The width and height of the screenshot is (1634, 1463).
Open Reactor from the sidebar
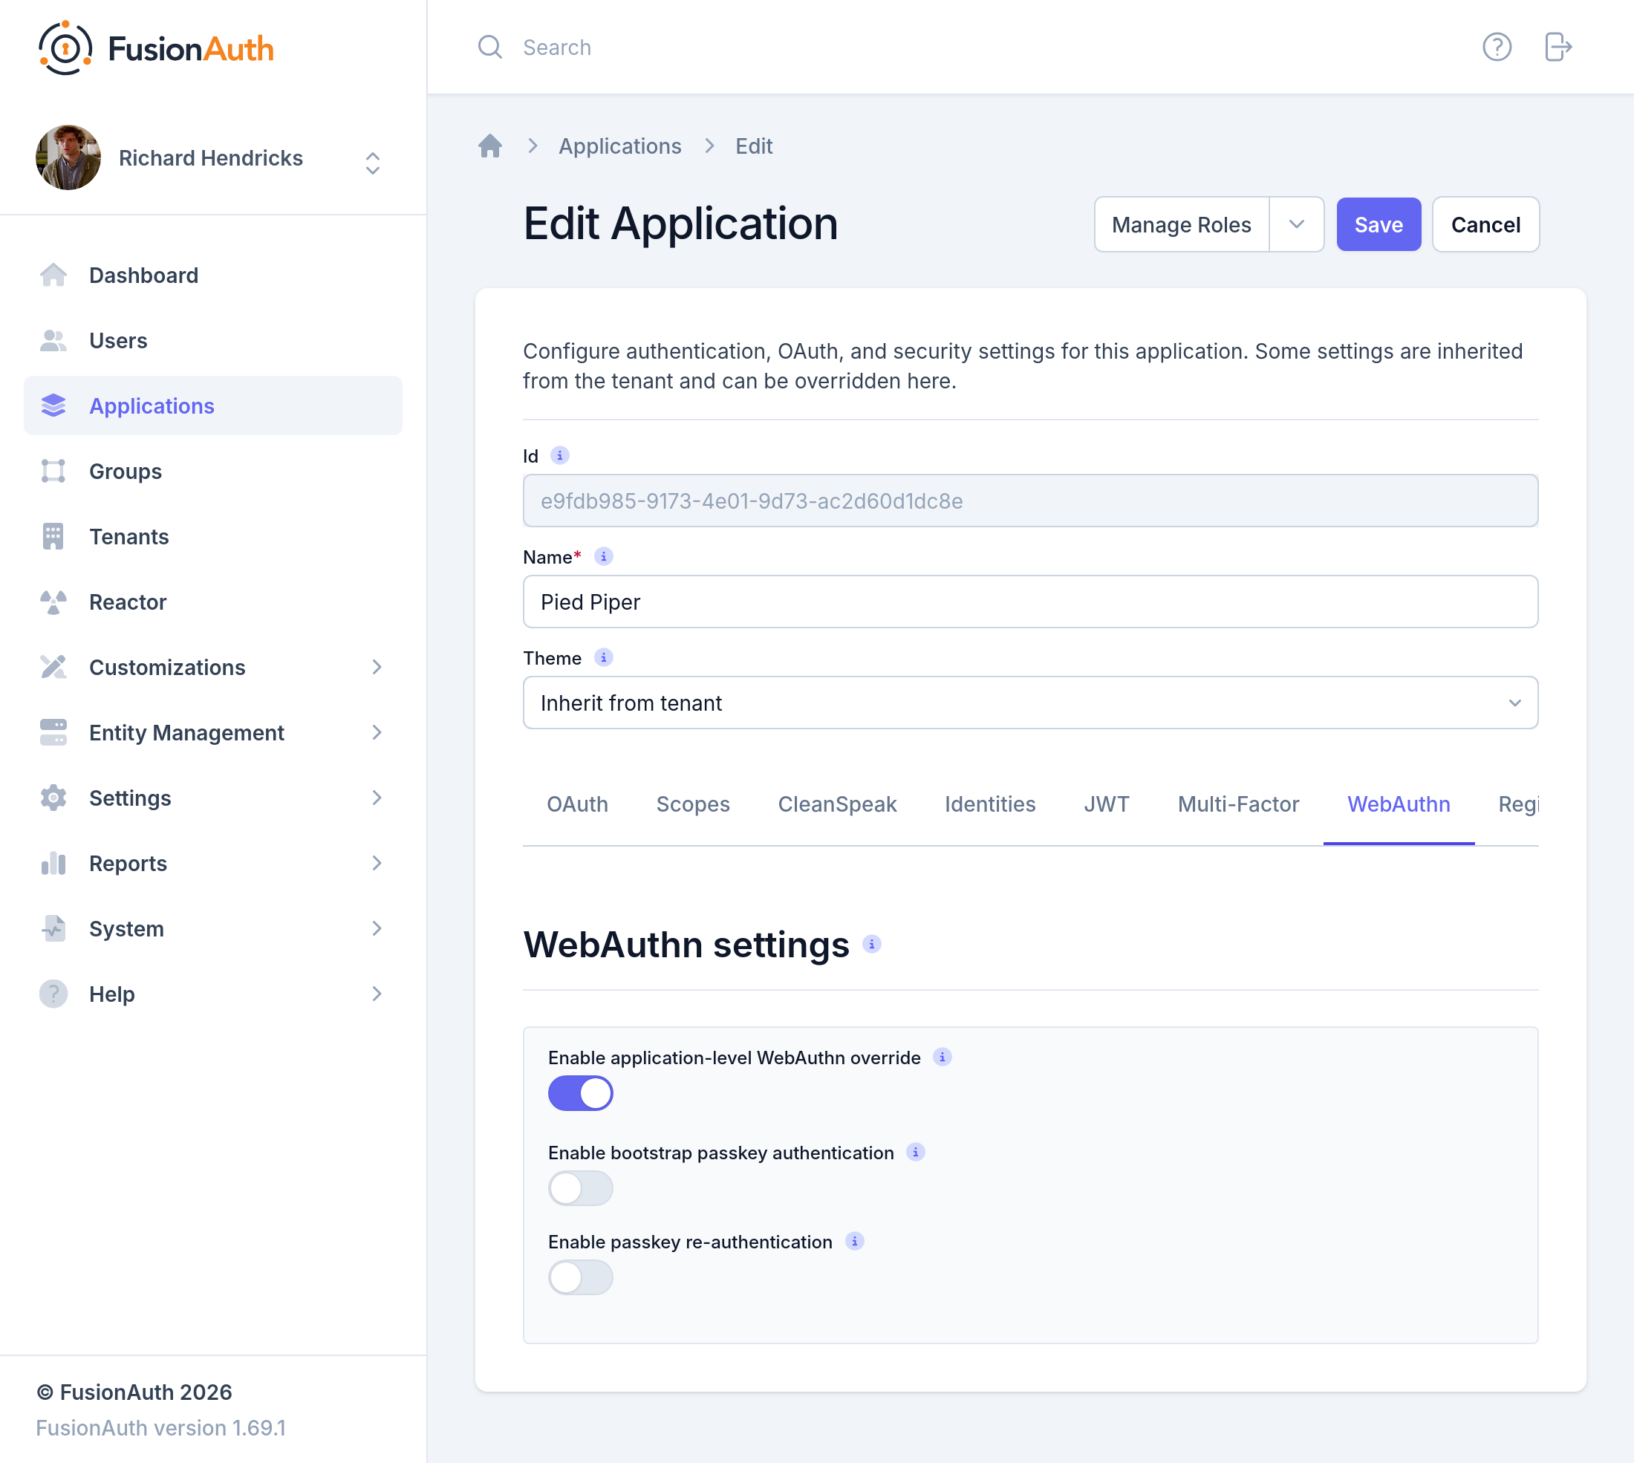pos(213,602)
